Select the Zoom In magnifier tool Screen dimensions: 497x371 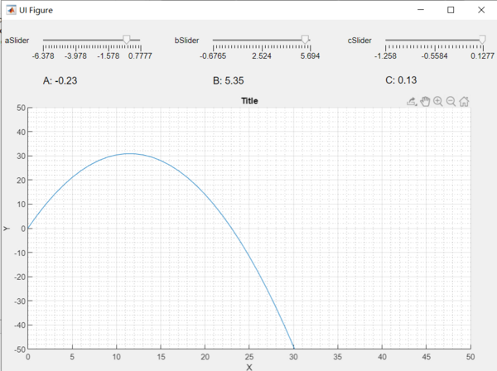pos(437,101)
